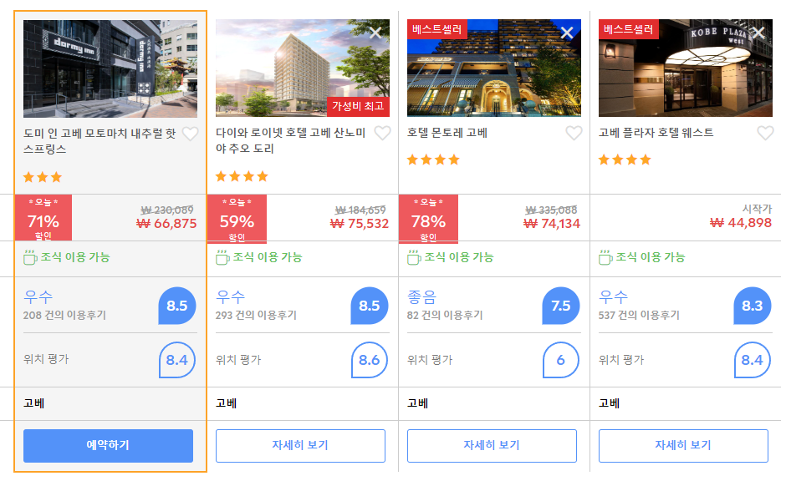Screen dimensions: 786x481
Task: Open the Kobe Plaza West entrance photo
Action: pyautogui.click(x=686, y=68)
